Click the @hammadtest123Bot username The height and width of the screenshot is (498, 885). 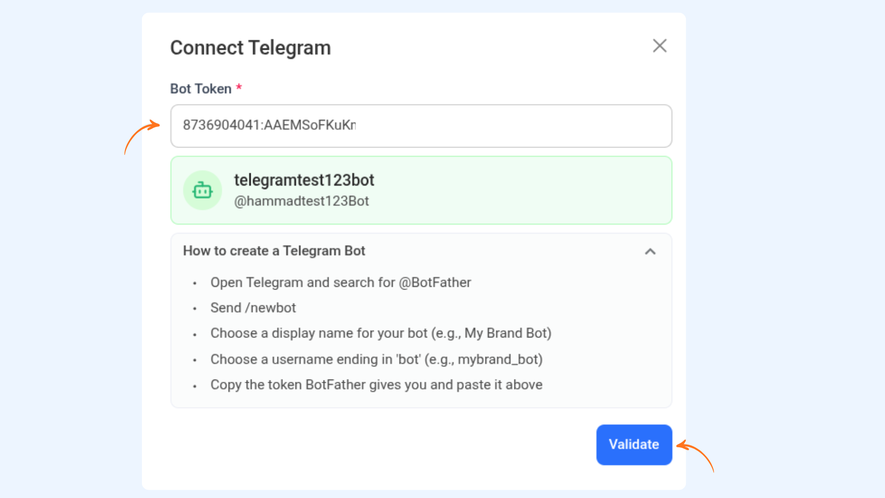pyautogui.click(x=301, y=201)
